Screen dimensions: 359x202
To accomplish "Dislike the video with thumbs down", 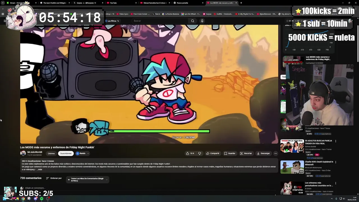I will click(x=200, y=153).
